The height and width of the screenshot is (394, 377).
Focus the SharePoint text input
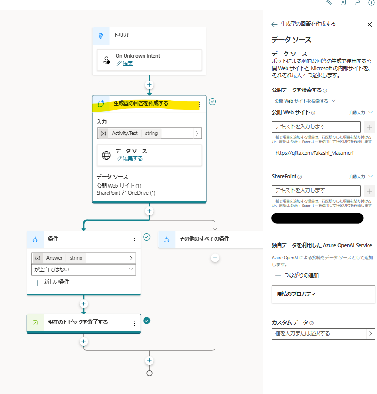(x=316, y=191)
